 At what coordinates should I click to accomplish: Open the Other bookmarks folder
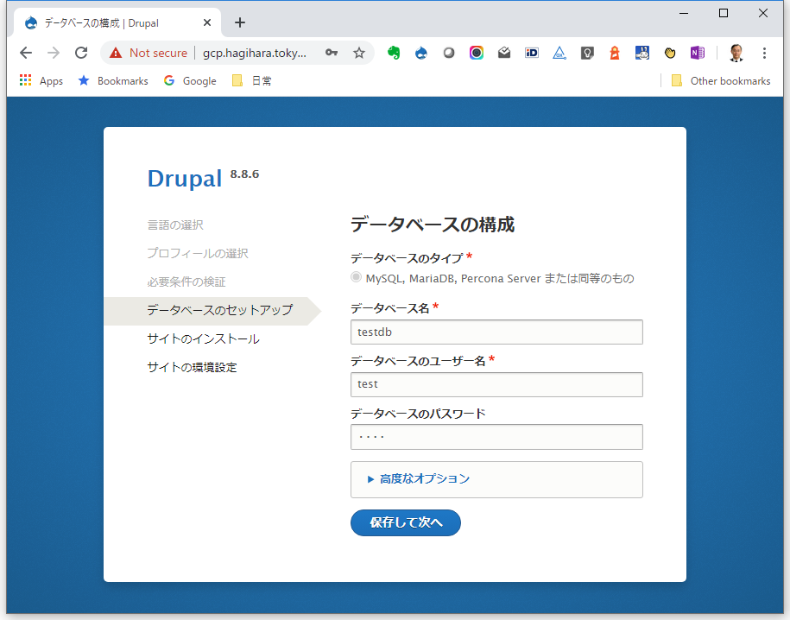(x=721, y=80)
